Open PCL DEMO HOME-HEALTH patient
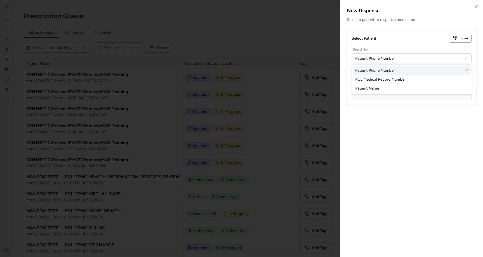Screen dimensions: 483x257 (x=74, y=211)
